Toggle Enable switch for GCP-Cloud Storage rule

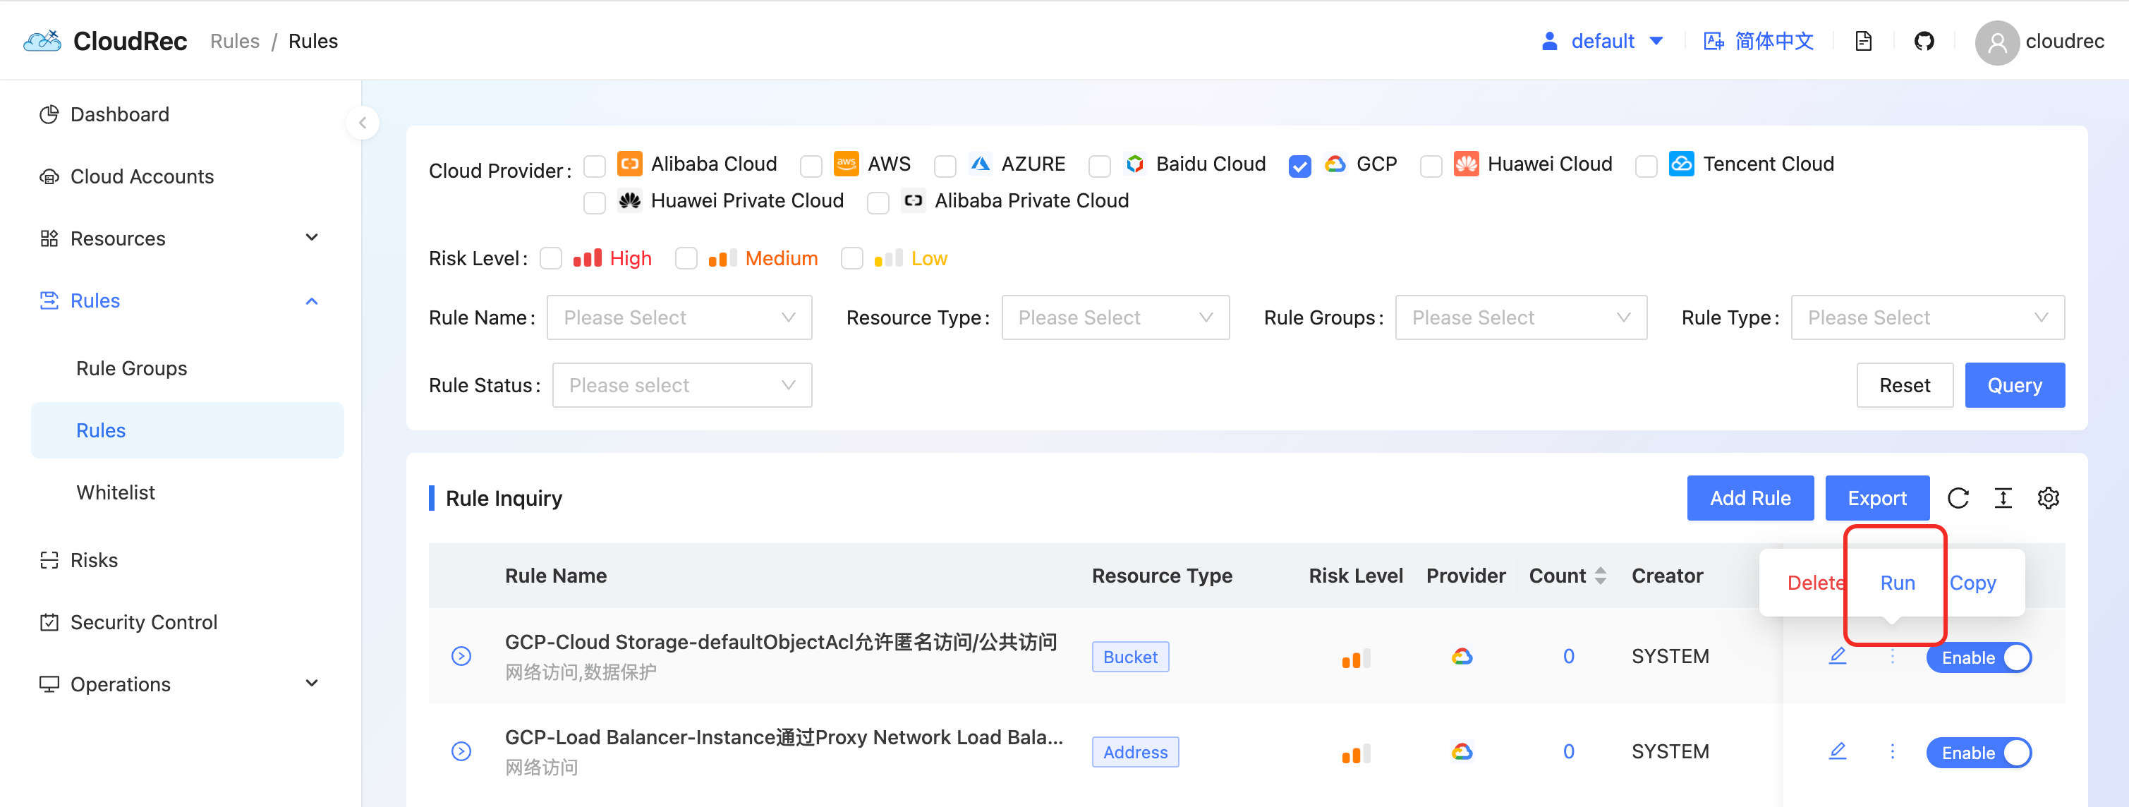(1979, 657)
